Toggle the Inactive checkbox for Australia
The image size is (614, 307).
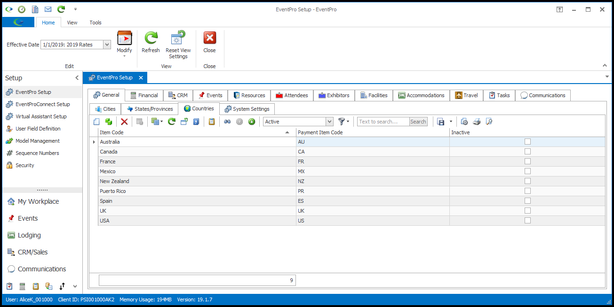click(527, 142)
